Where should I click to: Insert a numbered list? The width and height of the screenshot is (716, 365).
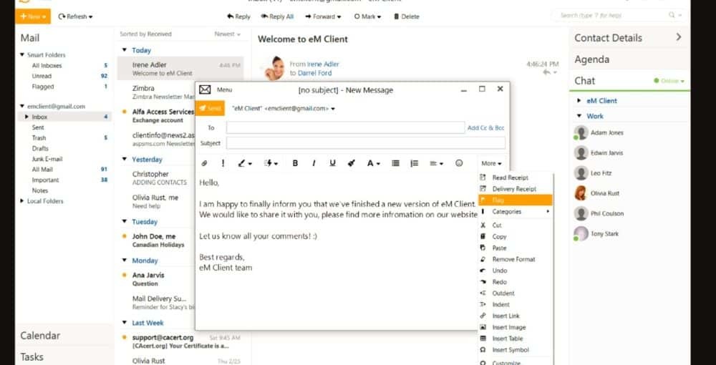coord(414,163)
